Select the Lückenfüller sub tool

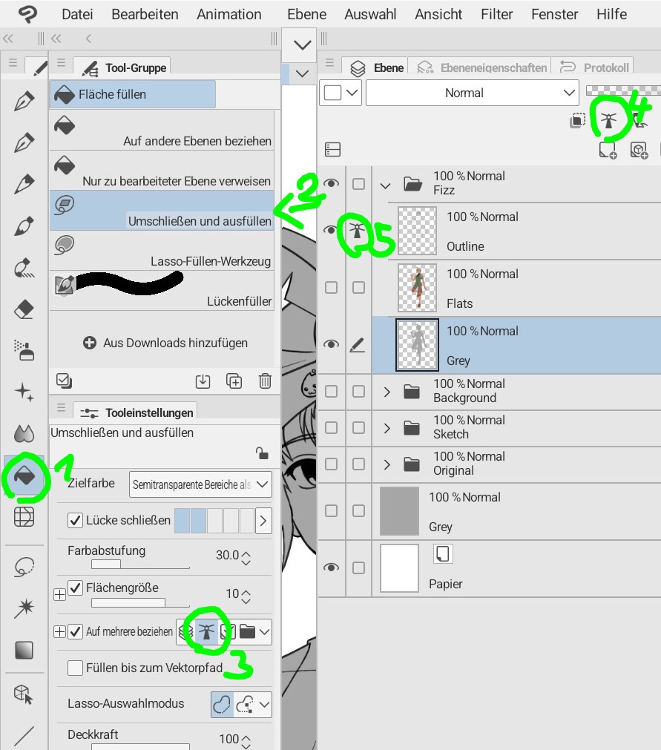162,291
